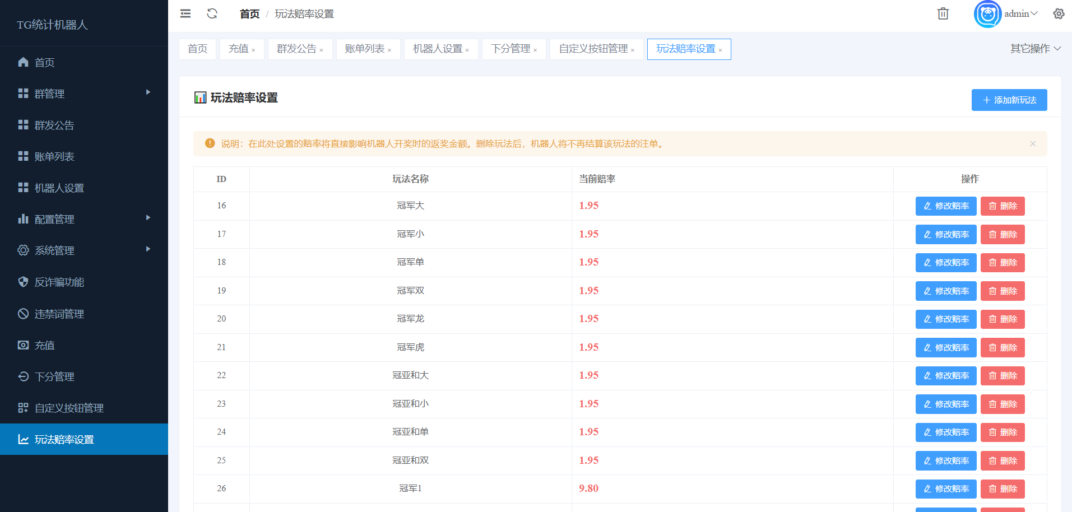1072x512 pixels.
Task: Click the refresh page icon
Action: coord(212,13)
